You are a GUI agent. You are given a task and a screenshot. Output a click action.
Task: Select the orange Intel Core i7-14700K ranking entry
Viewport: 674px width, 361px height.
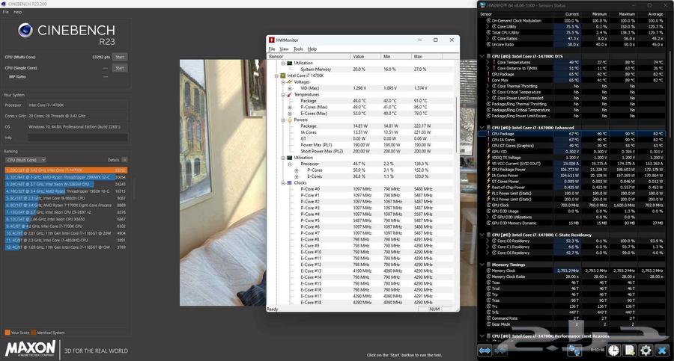point(66,170)
